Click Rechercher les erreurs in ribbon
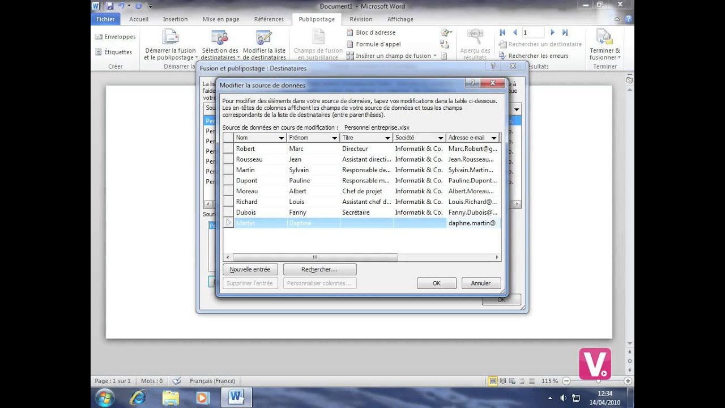The image size is (725, 408). pos(534,56)
